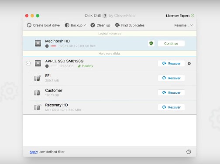Click the APPLE SSD SM0128G disk icon

(38, 63)
